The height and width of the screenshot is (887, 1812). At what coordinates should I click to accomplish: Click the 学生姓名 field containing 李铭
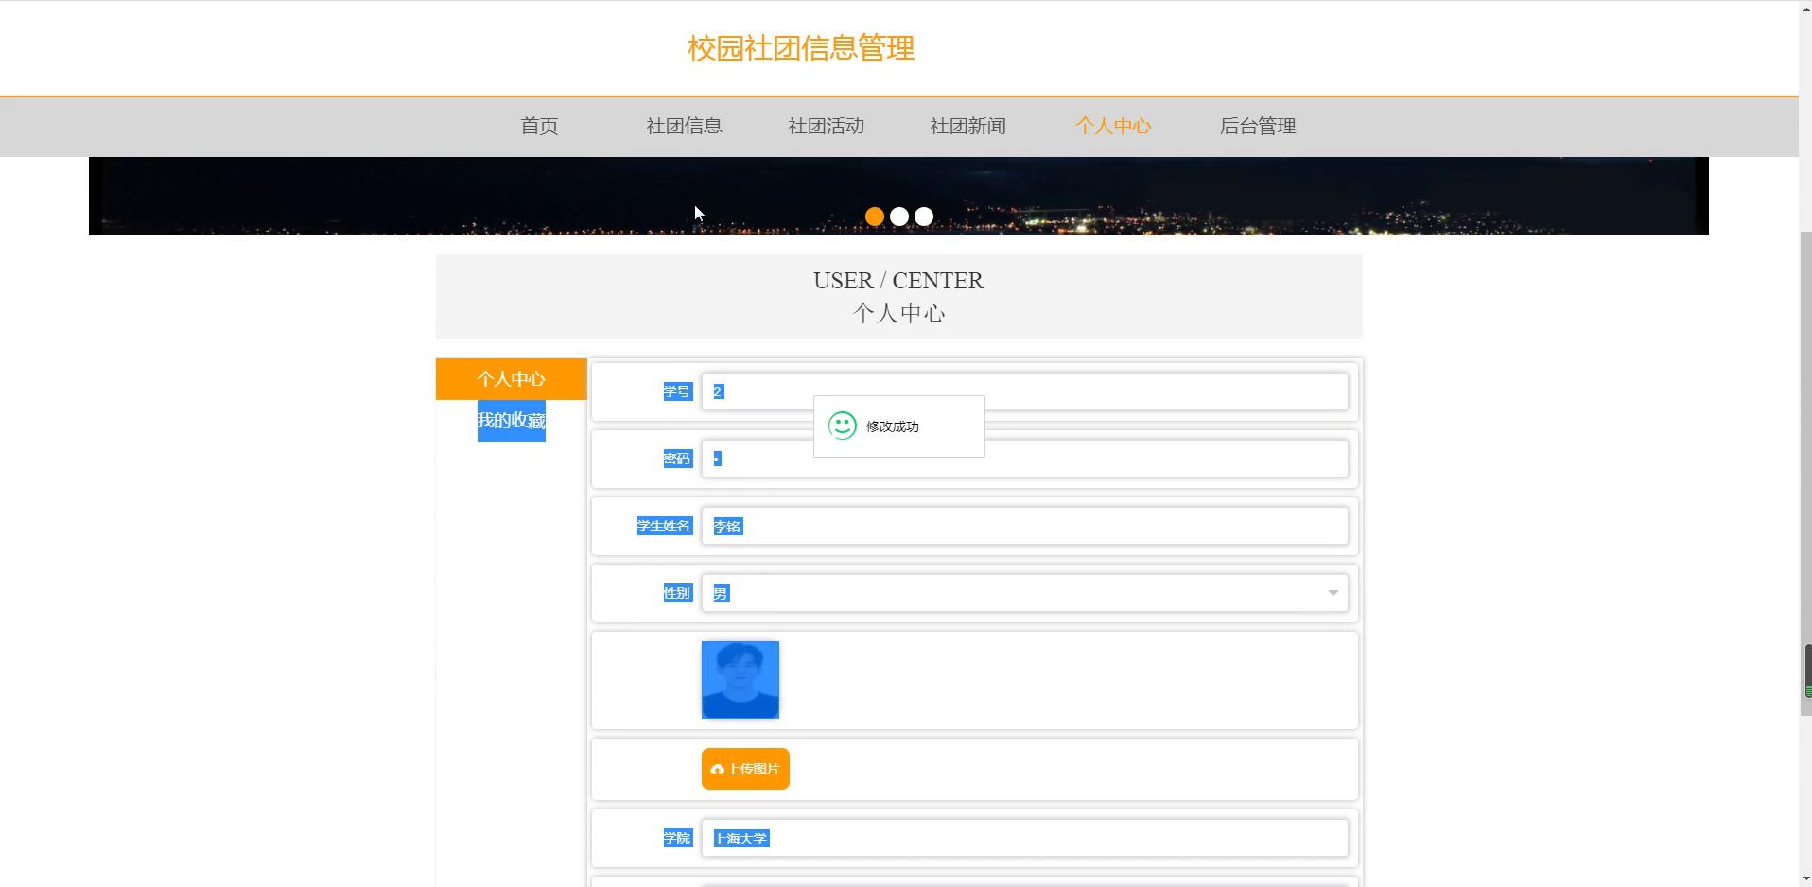(x=1024, y=526)
